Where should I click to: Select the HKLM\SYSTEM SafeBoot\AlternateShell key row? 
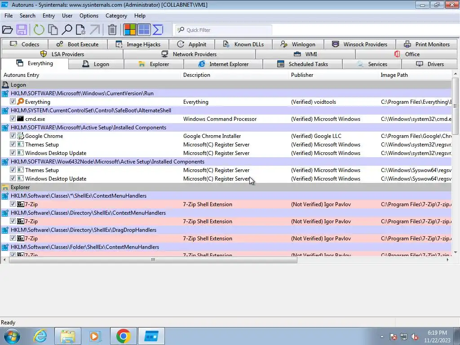226,111
